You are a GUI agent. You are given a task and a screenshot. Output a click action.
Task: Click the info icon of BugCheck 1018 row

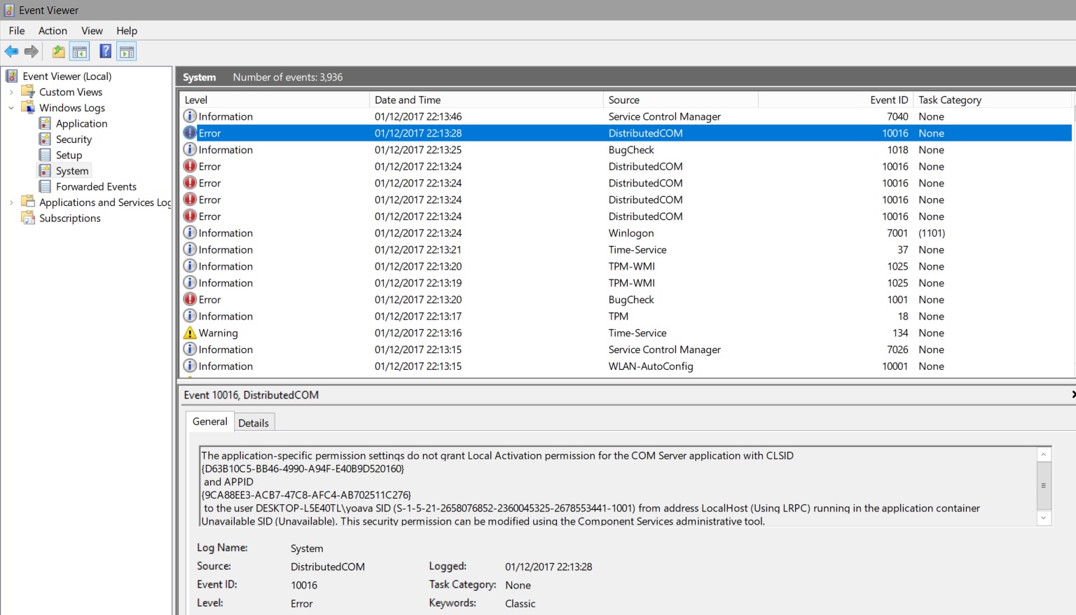190,149
